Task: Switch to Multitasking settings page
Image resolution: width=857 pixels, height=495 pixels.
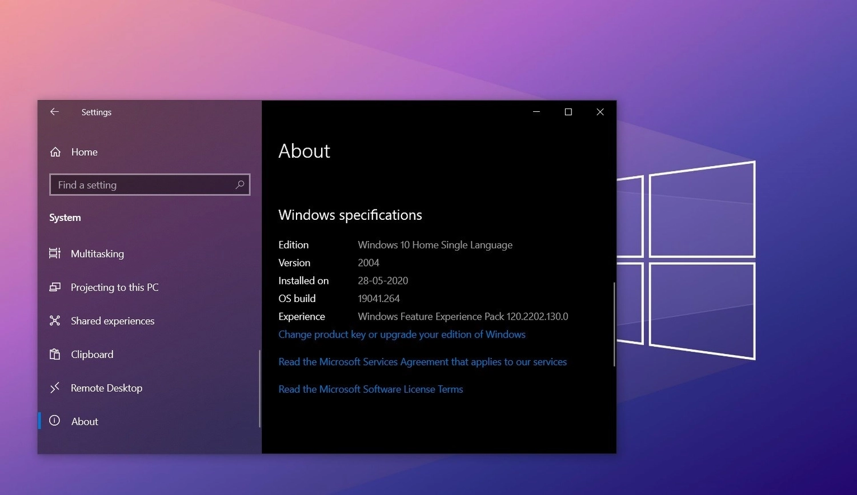Action: click(x=97, y=253)
